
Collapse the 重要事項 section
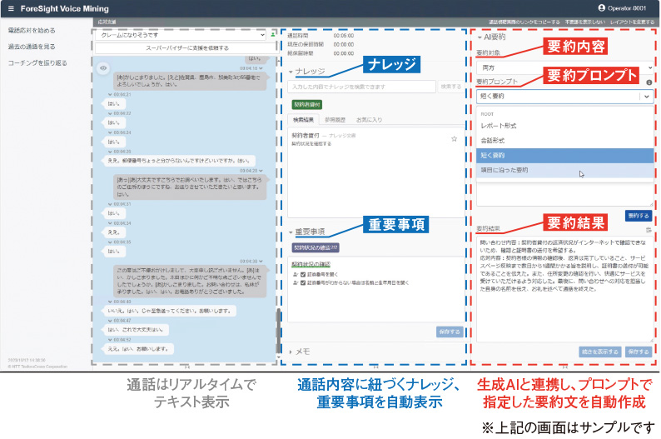click(291, 232)
